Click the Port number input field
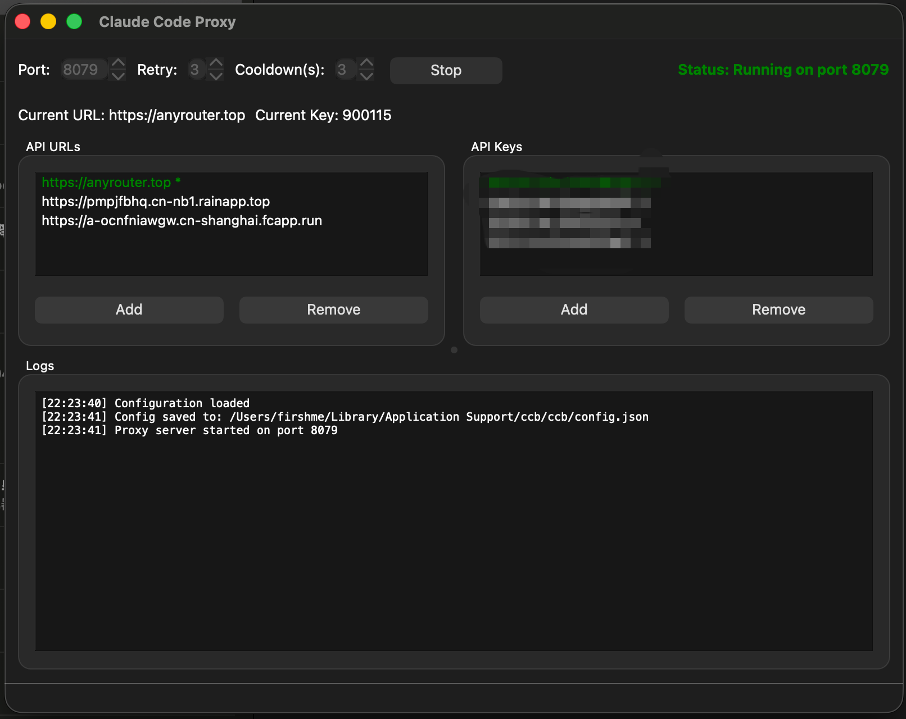906x719 pixels. point(83,70)
